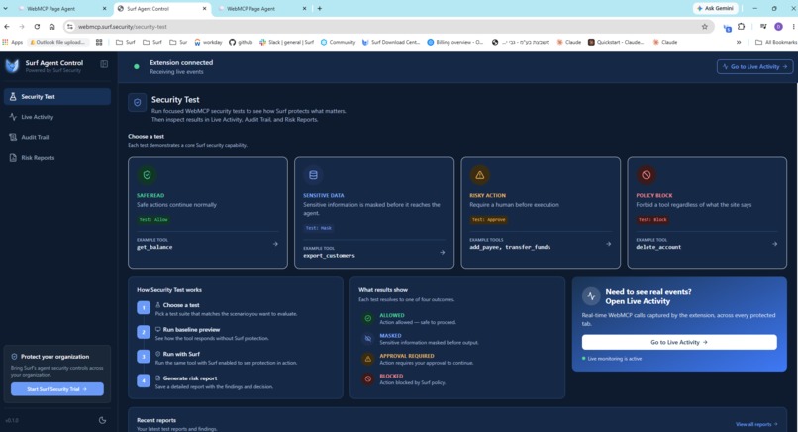Toggle dark mode with the moon icon
This screenshot has width=798, height=432.
point(102,420)
